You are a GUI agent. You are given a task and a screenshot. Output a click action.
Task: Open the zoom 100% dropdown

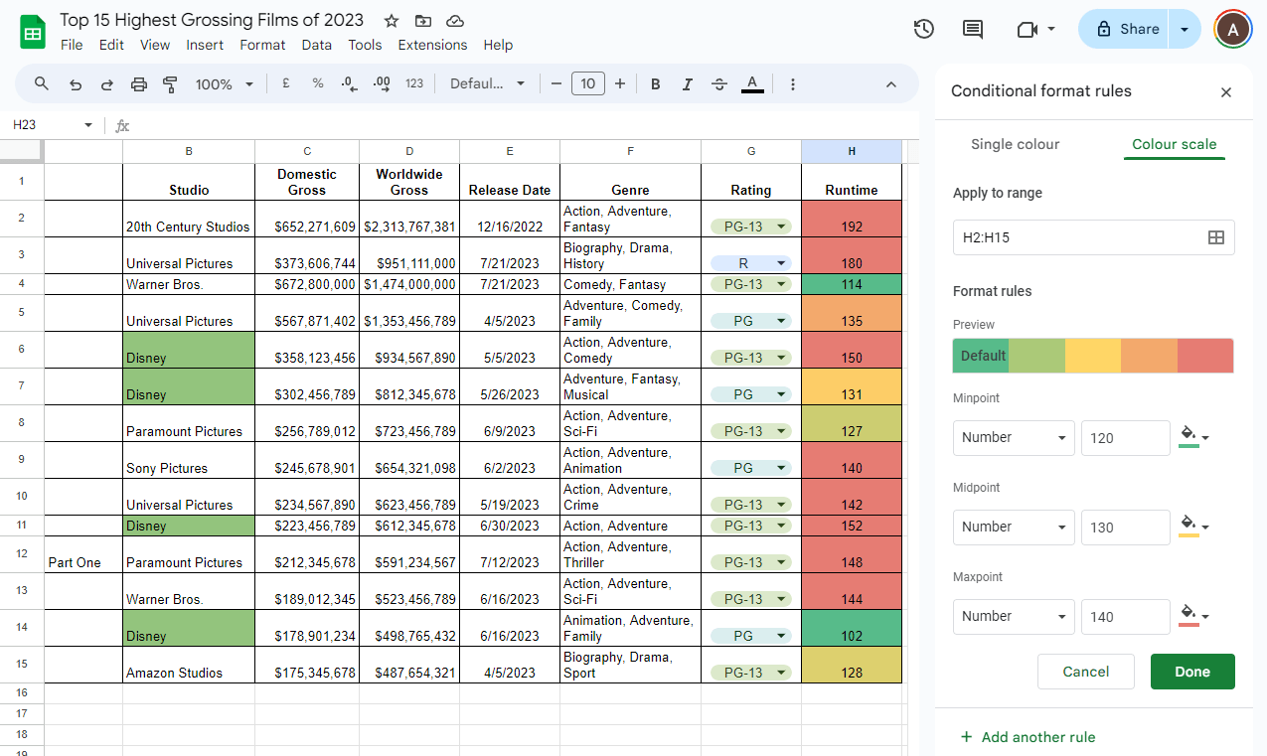pos(225,84)
